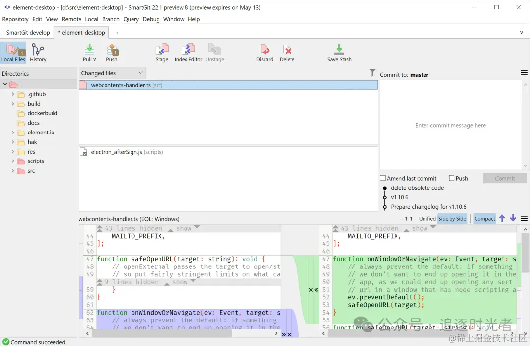Open the Repository menu
The height and width of the screenshot is (346, 530).
tap(15, 19)
